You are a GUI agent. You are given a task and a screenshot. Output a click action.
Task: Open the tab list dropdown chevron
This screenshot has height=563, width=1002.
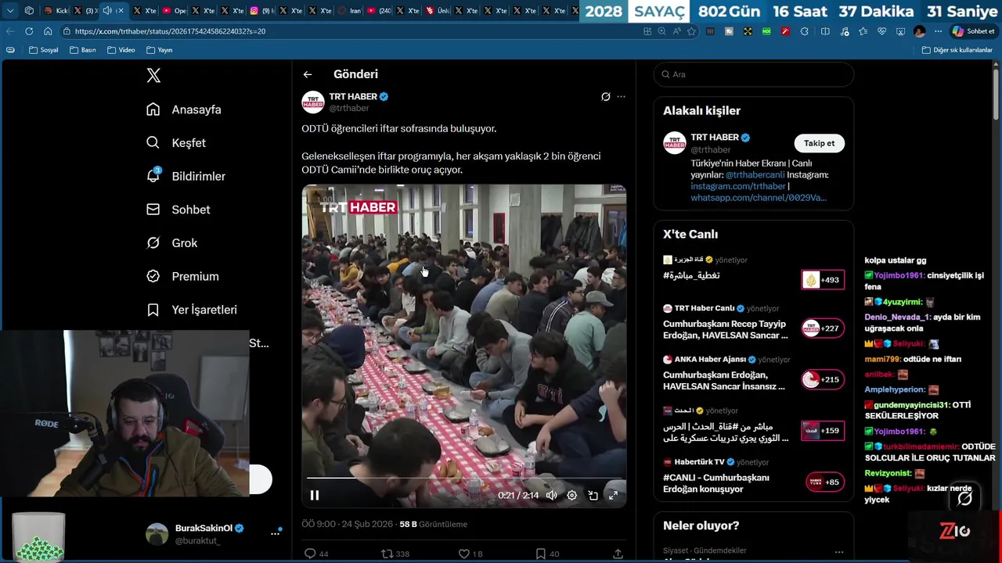[x=10, y=11]
